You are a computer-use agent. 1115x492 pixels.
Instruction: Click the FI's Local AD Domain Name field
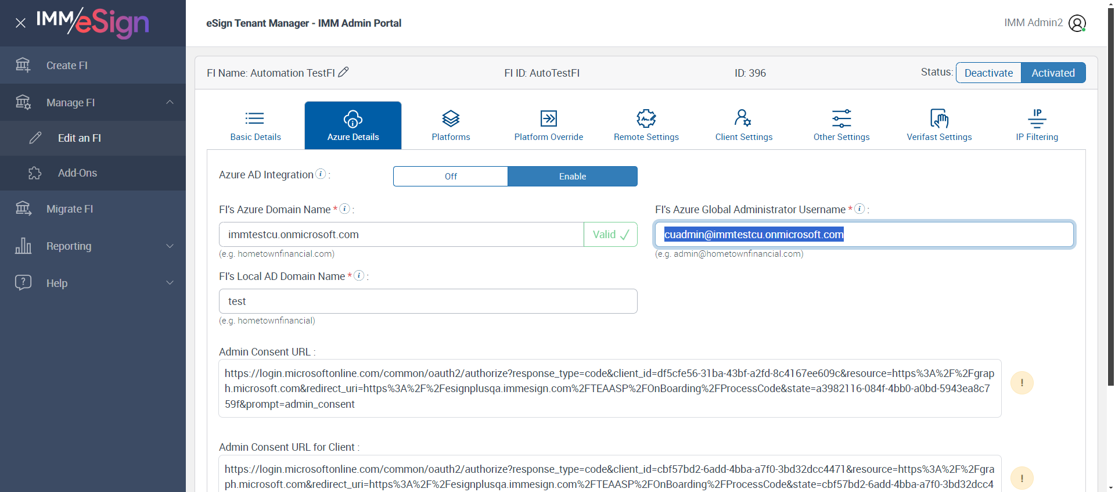pyautogui.click(x=428, y=301)
